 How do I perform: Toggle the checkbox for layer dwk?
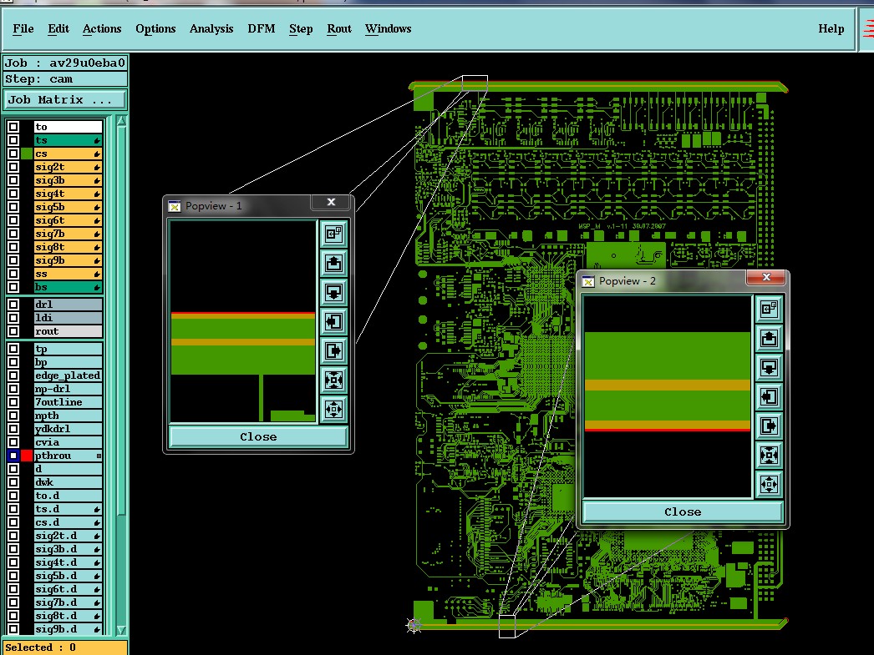coord(13,482)
